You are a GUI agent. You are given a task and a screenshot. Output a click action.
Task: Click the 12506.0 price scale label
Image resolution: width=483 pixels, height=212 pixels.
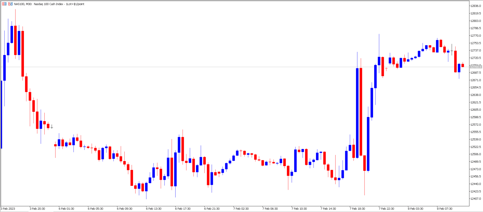(476, 154)
